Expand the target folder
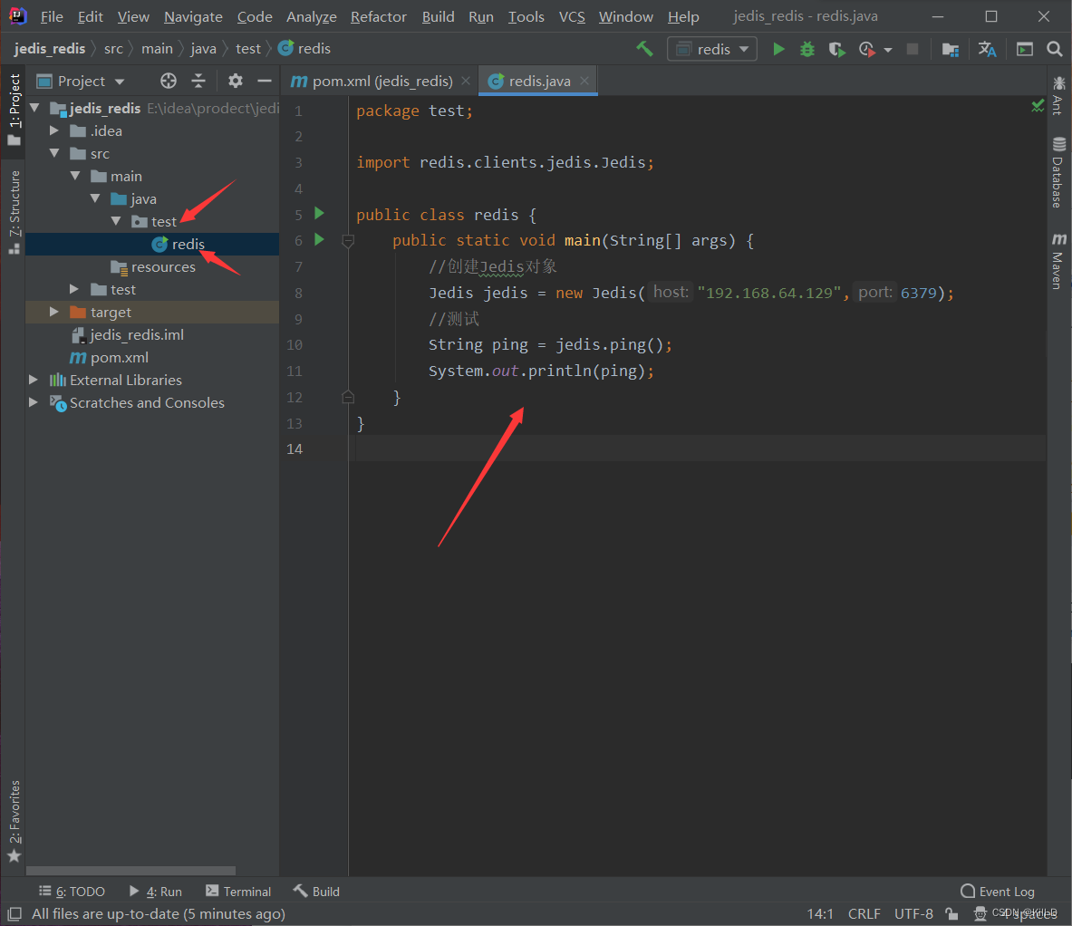This screenshot has height=926, width=1072. (x=54, y=312)
